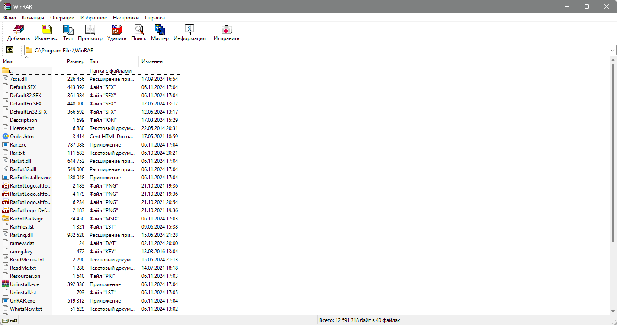Open the Настройки menu
The width and height of the screenshot is (617, 325).
[126, 18]
